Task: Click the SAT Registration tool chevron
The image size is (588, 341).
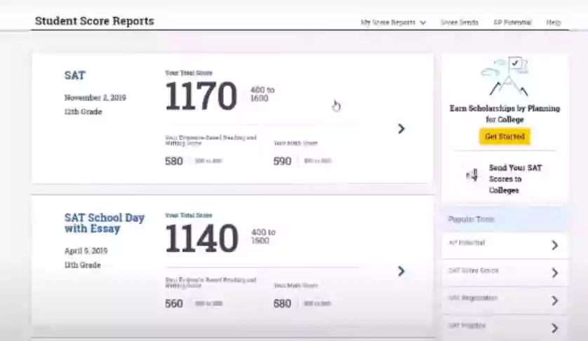Action: (x=554, y=300)
